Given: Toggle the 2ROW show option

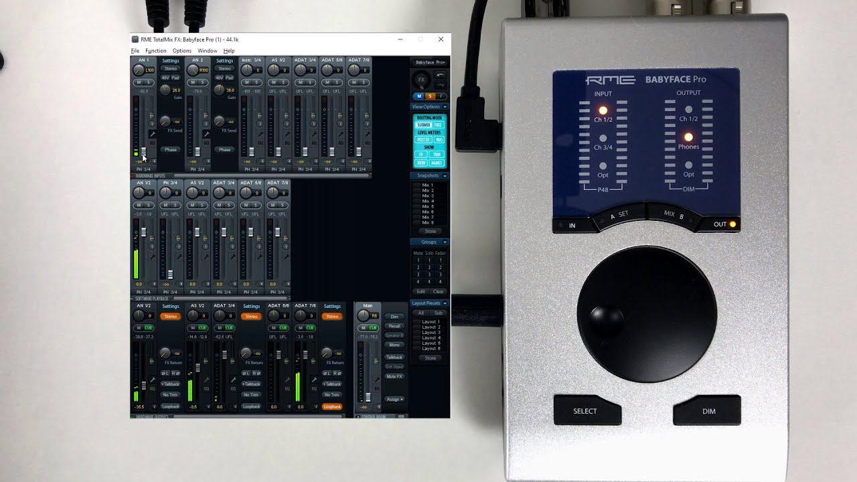Looking at the screenshot, I should tap(421, 163).
